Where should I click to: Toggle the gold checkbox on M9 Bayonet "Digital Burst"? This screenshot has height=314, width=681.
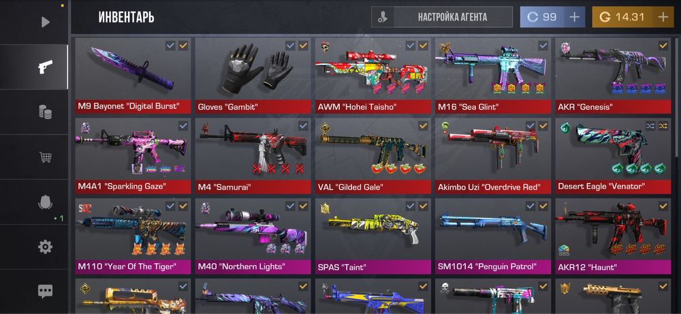tap(183, 45)
